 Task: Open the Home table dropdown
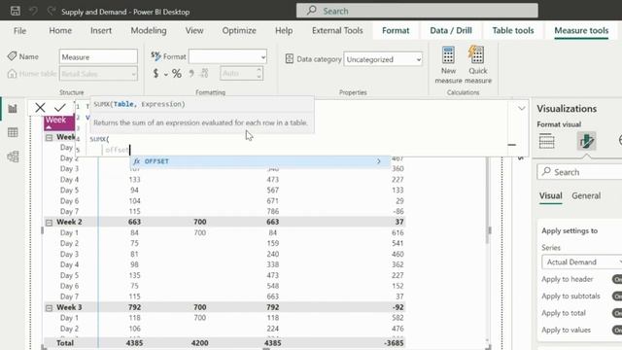[98, 74]
